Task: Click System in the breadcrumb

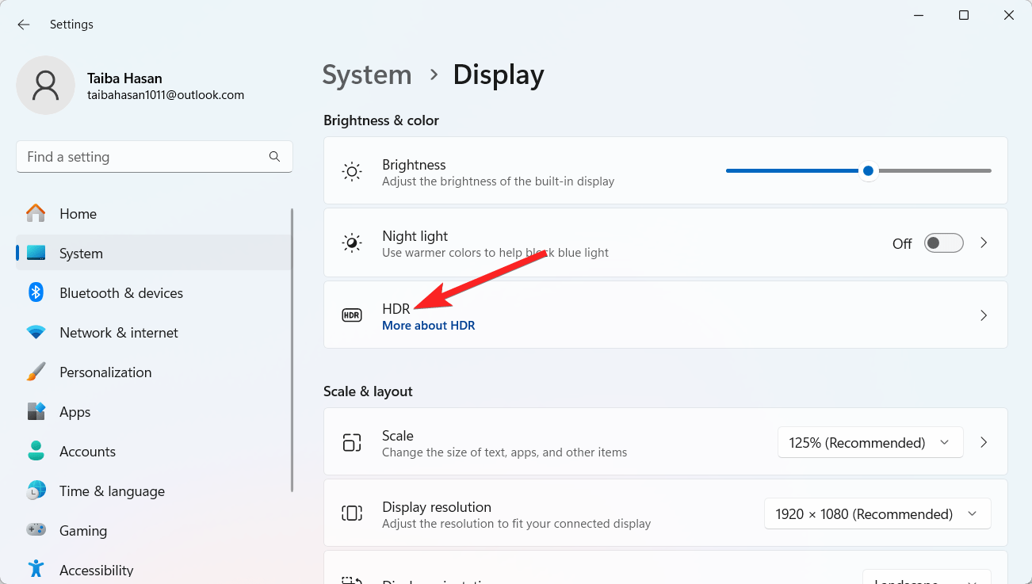Action: tap(367, 75)
